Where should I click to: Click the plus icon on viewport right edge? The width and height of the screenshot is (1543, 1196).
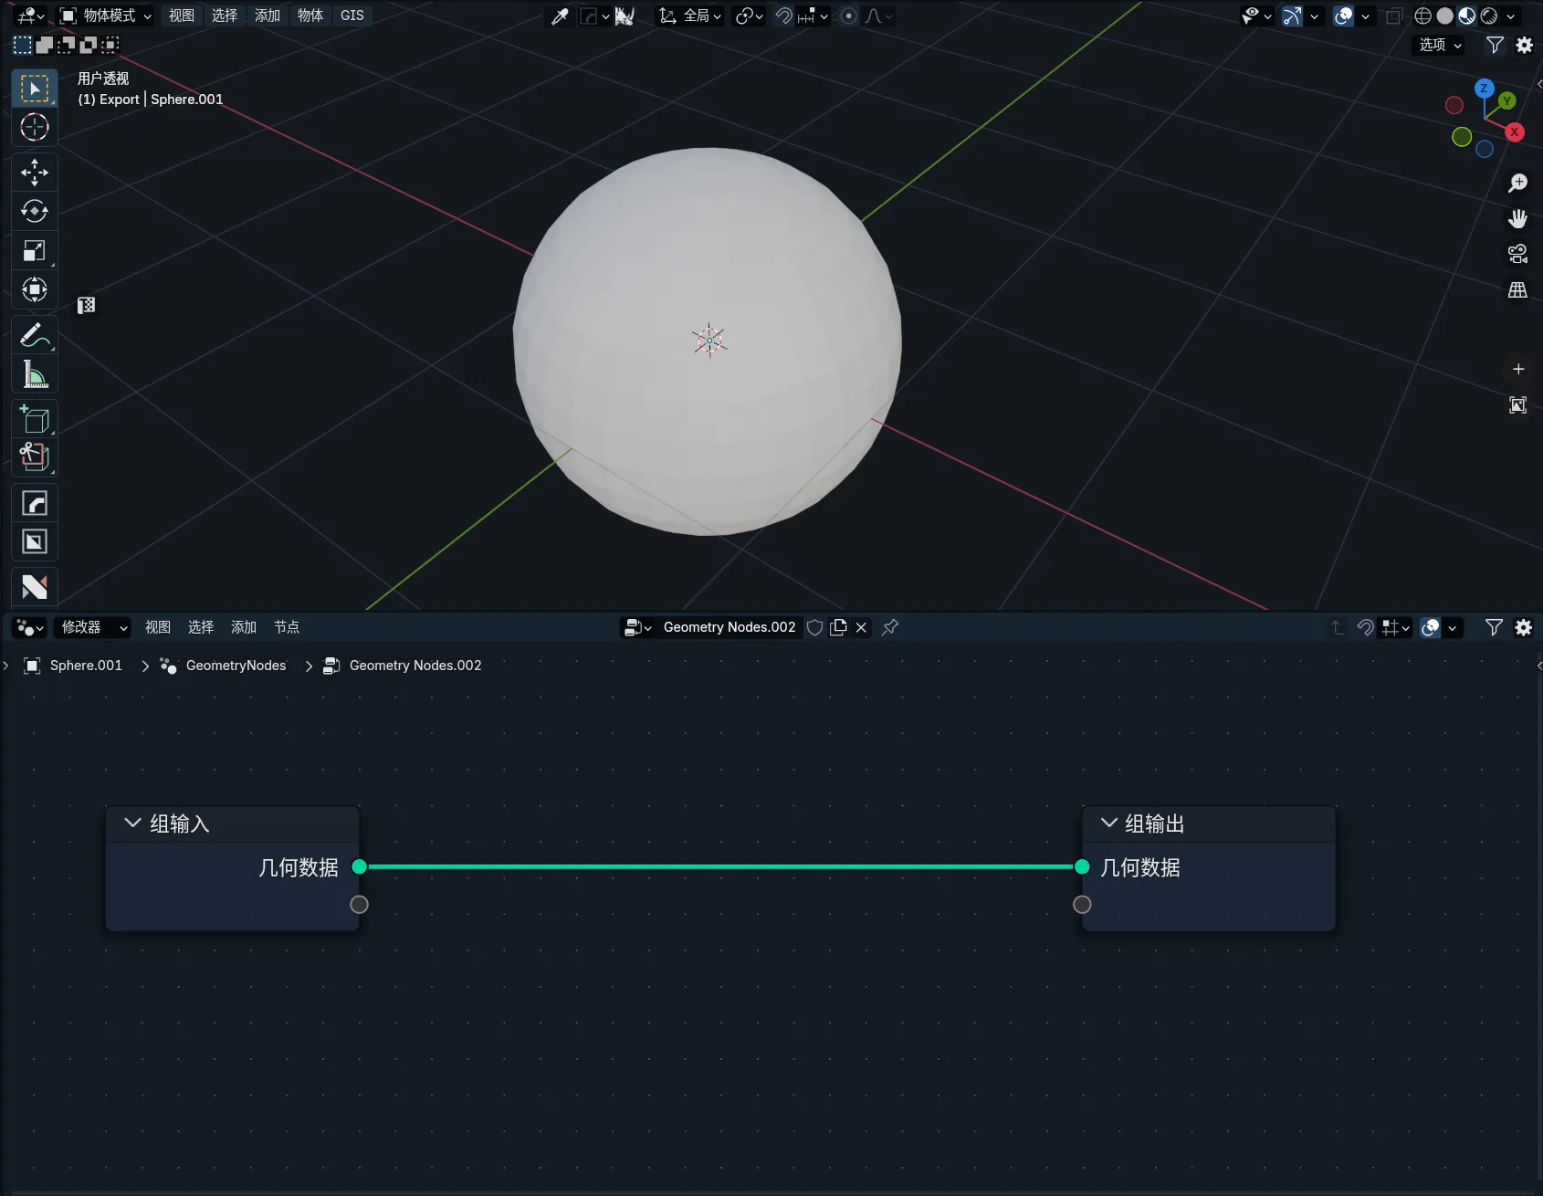coord(1518,369)
